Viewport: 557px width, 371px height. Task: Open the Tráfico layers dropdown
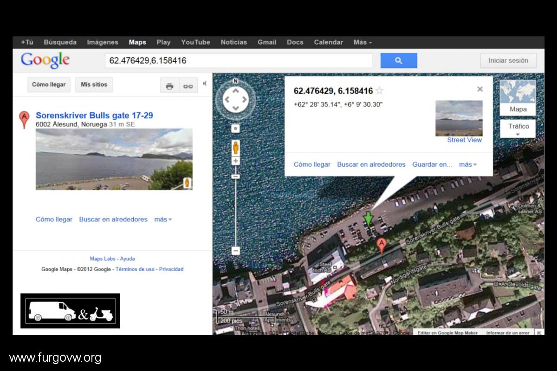coord(518,129)
